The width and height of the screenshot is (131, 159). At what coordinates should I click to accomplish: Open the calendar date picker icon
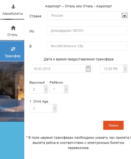coord(88,68)
